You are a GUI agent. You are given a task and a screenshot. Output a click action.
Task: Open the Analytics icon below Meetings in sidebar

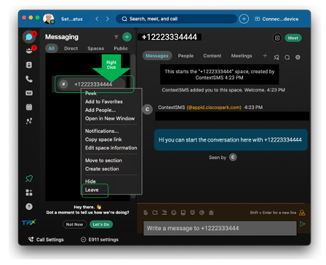(29, 121)
